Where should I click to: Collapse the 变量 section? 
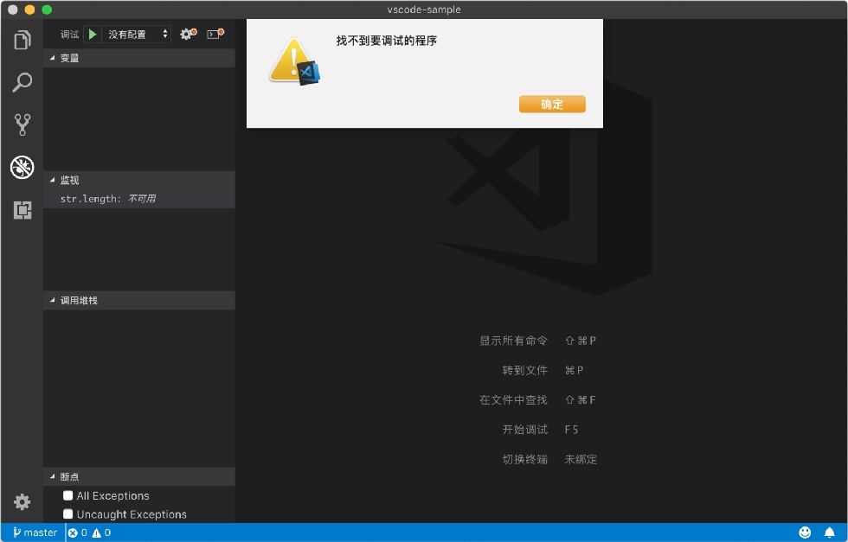[x=139, y=58]
